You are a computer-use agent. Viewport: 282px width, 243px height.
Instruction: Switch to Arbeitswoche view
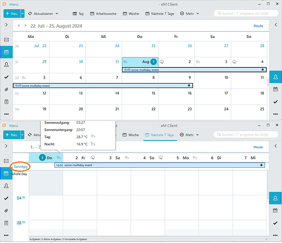click(x=103, y=14)
